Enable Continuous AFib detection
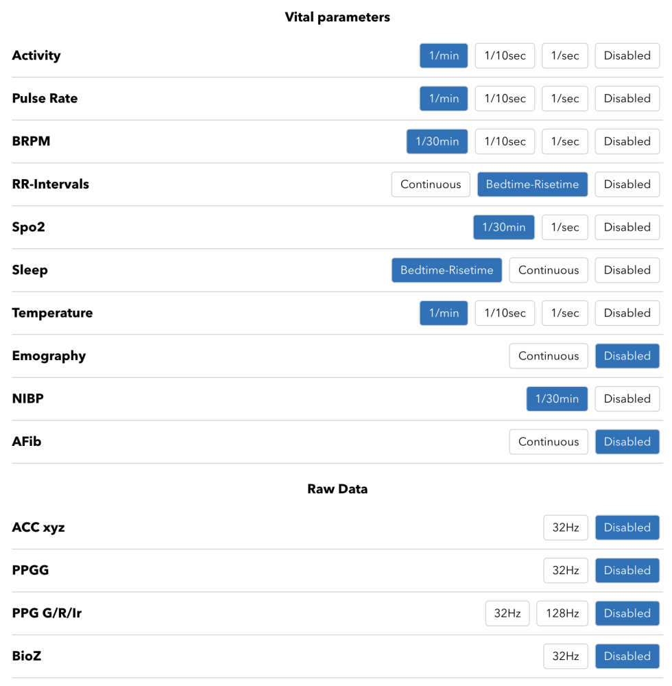Screen dimensions: 672x686 pyautogui.click(x=548, y=442)
